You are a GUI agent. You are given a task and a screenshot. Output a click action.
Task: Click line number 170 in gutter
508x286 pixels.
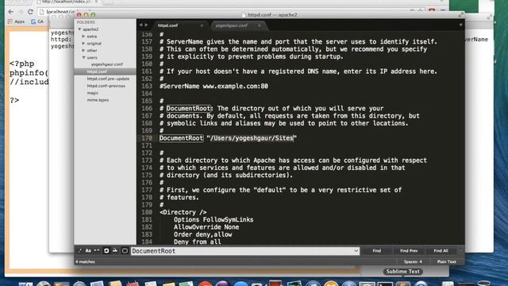[147, 138]
